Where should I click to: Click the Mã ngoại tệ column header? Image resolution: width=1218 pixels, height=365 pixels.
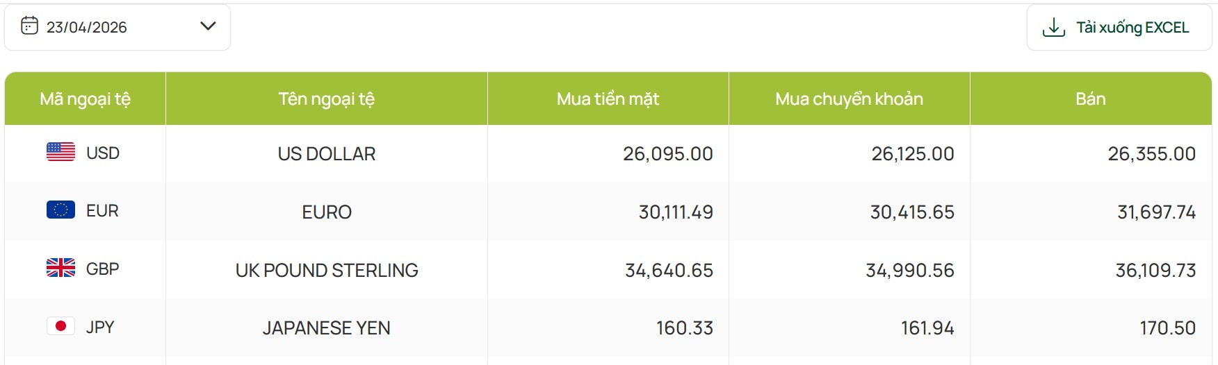coord(85,99)
